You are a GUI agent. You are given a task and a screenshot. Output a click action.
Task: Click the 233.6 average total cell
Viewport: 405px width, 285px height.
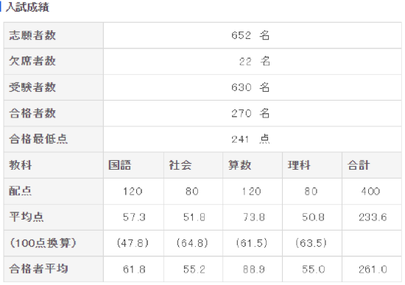pyautogui.click(x=373, y=217)
